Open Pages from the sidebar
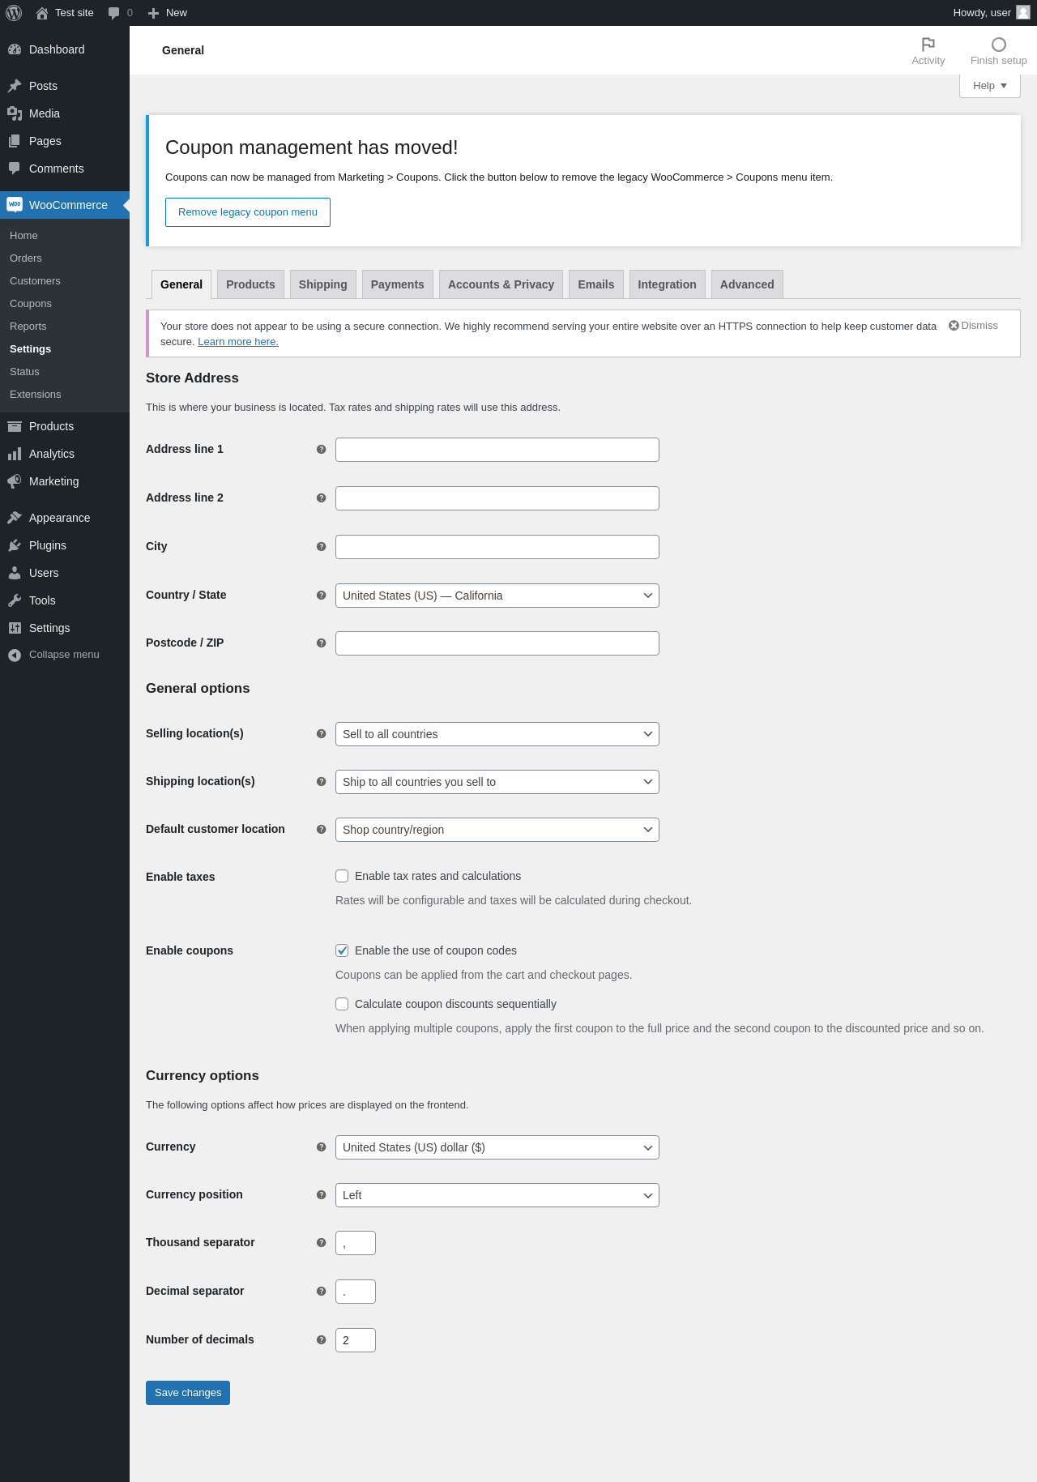1037x1482 pixels. coord(65,141)
